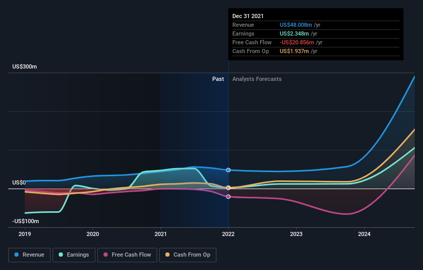Click the Past section label

218,79
